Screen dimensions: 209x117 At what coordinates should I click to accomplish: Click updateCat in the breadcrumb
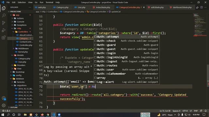pyautogui.click(x=116, y=12)
